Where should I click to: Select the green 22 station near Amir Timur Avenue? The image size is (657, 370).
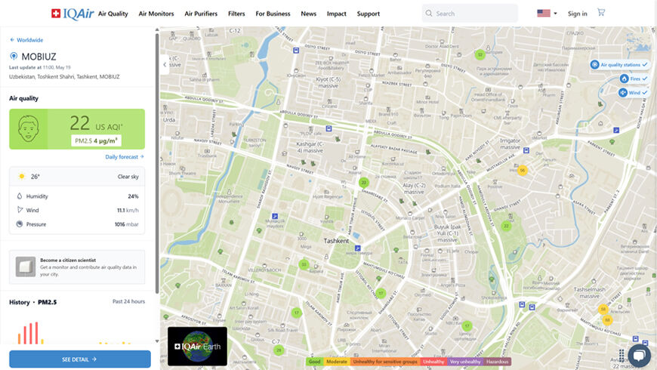[x=364, y=182]
